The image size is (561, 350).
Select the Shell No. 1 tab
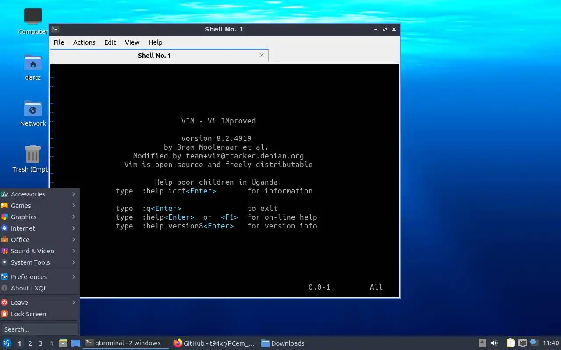(159, 56)
